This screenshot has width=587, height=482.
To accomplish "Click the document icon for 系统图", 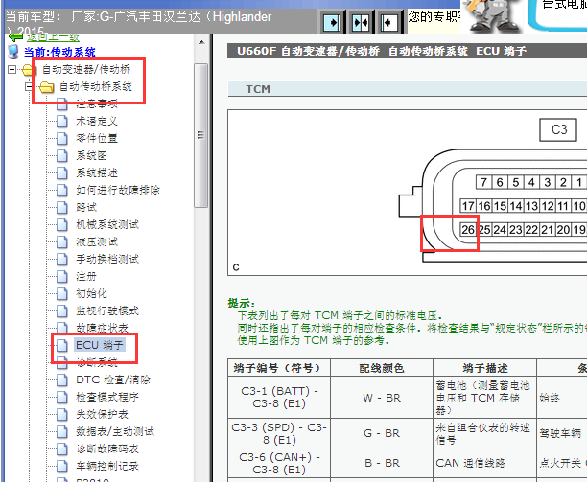I will [x=62, y=155].
